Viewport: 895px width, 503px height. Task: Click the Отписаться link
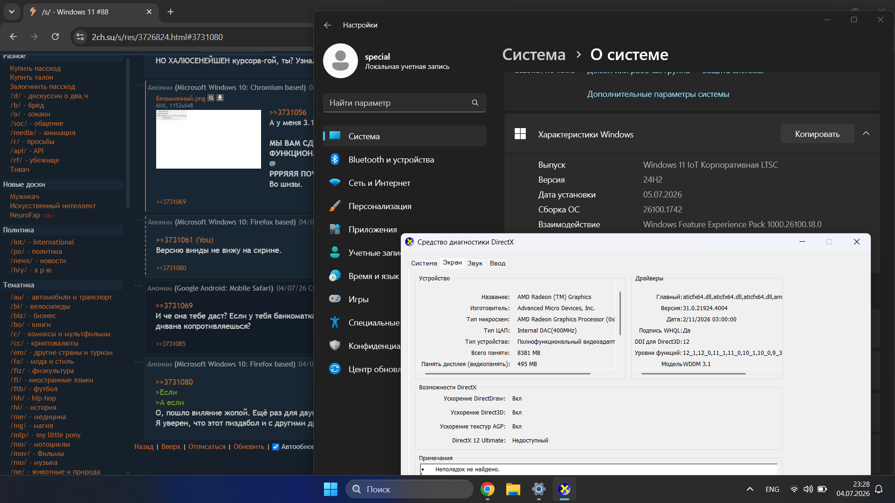[x=207, y=447]
